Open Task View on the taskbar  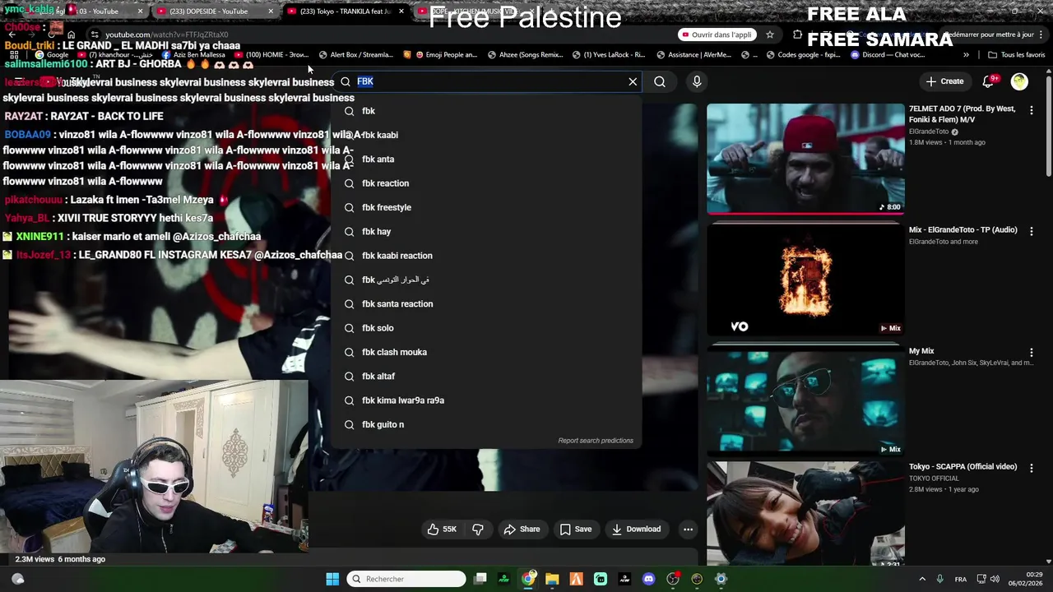tap(480, 579)
